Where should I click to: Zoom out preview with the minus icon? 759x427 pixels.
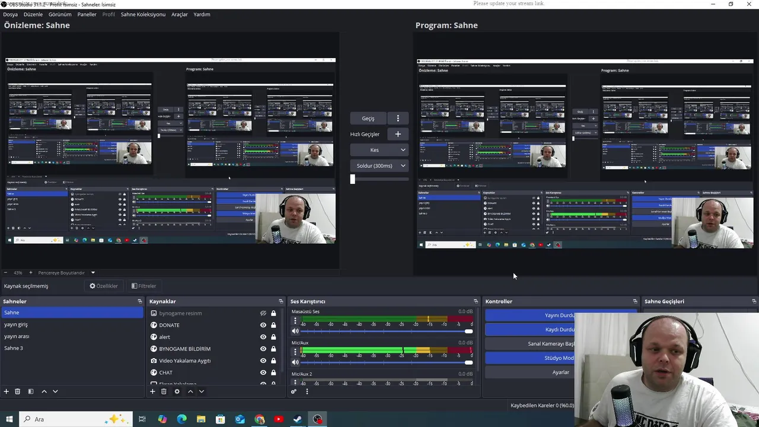[x=7, y=273]
